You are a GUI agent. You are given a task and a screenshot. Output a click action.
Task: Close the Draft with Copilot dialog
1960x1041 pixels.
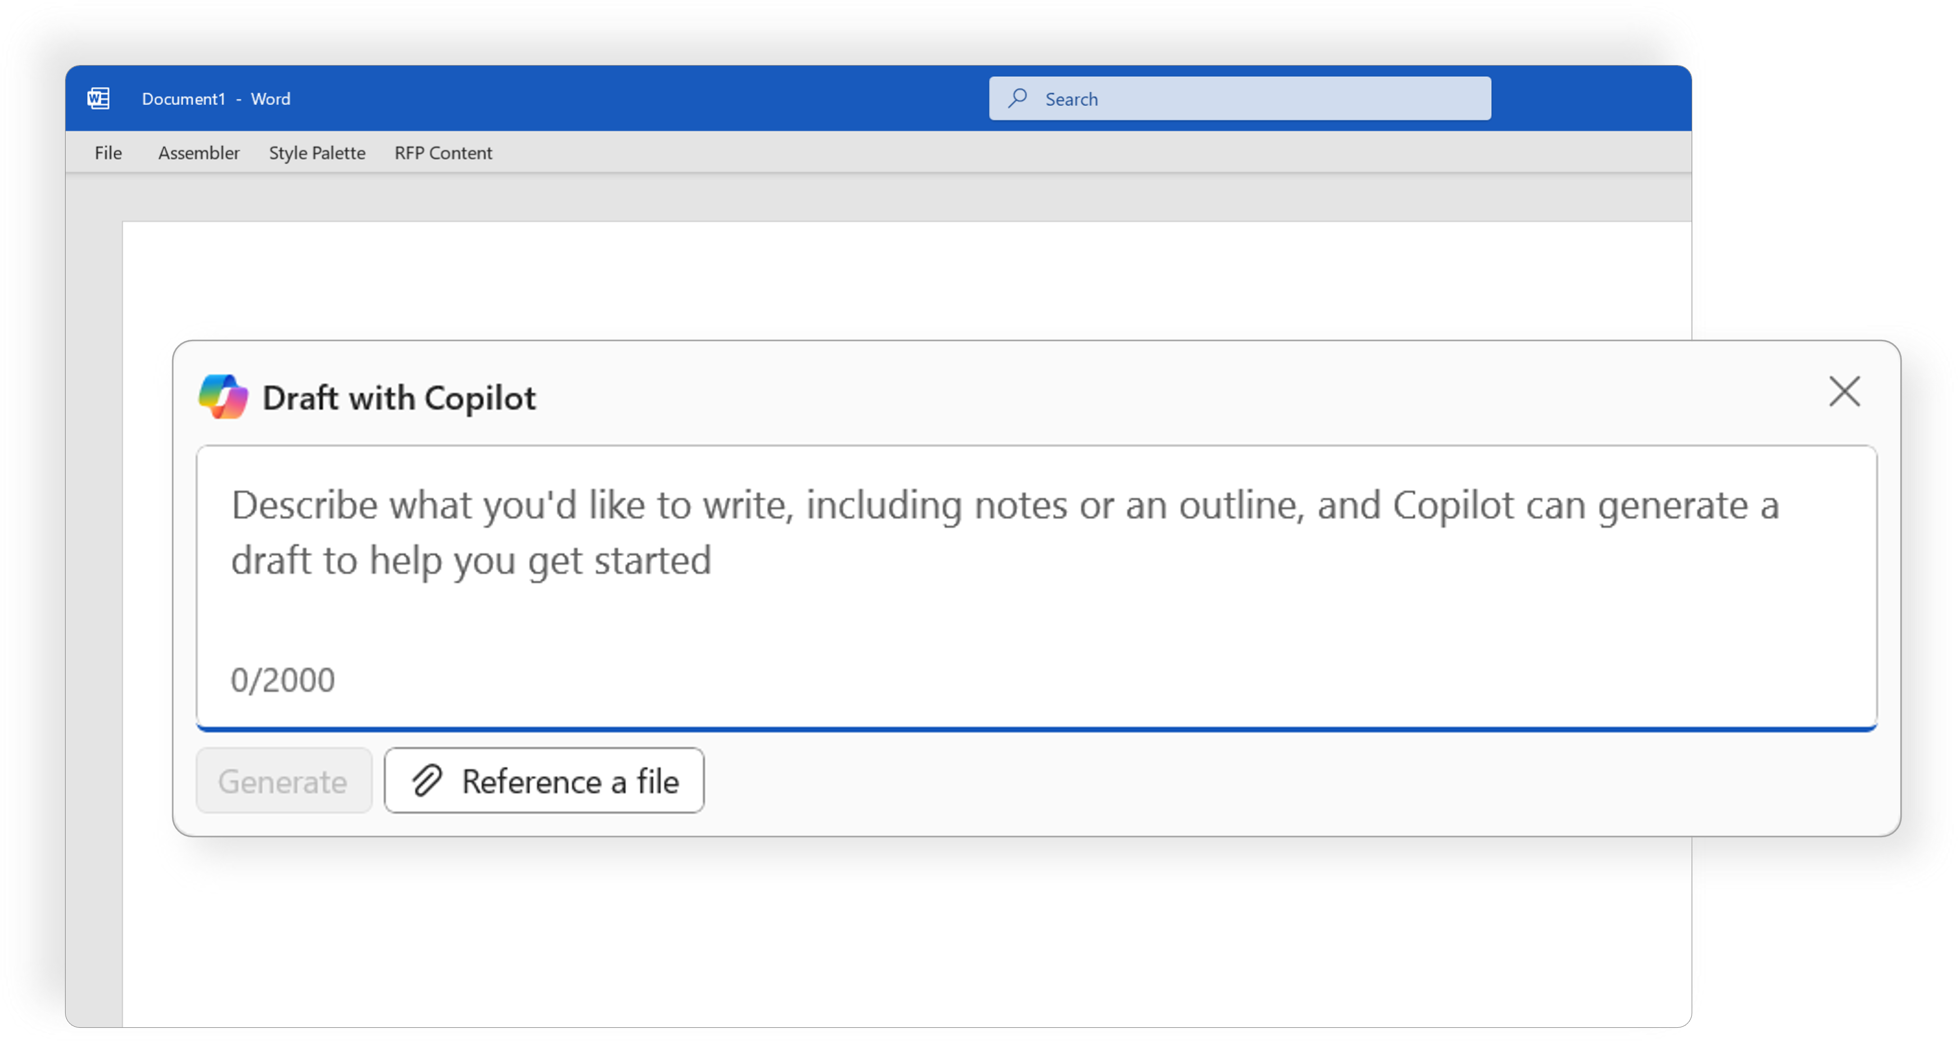[1844, 392]
